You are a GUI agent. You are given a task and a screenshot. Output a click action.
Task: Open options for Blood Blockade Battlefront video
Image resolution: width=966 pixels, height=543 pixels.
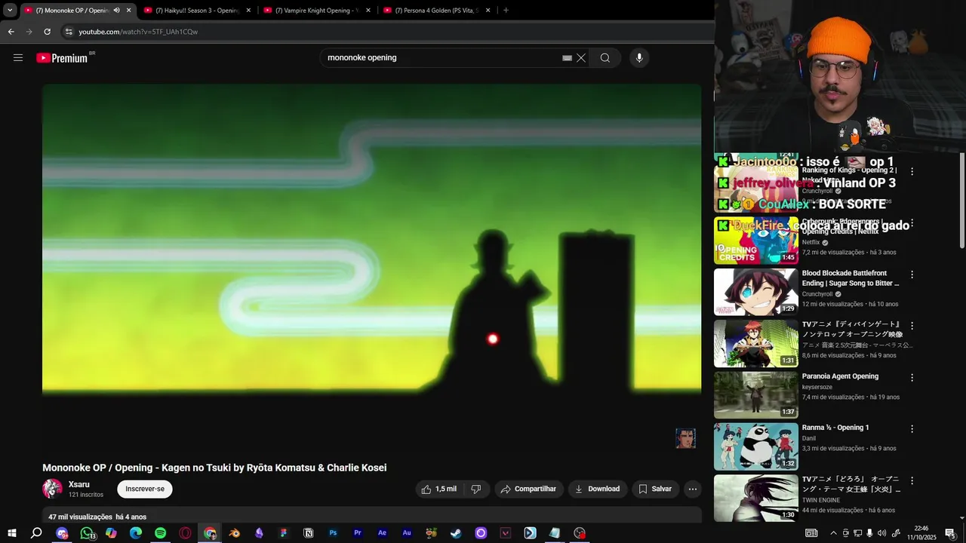tap(912, 275)
